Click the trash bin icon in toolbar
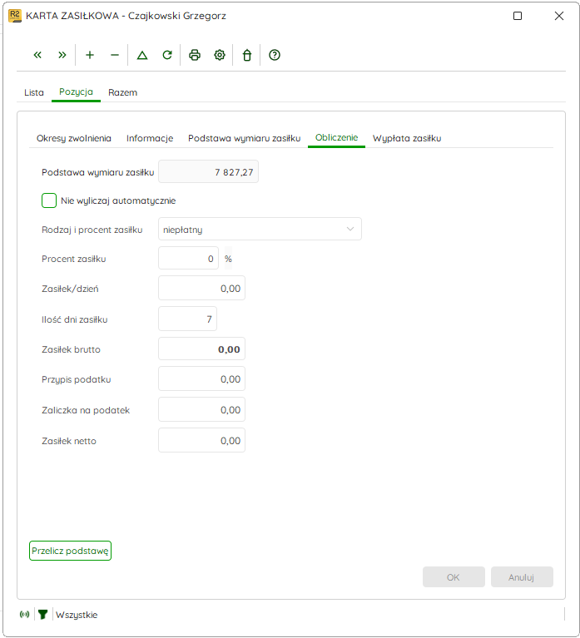580x638 pixels. tap(247, 55)
